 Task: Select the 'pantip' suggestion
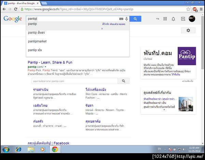78,26
